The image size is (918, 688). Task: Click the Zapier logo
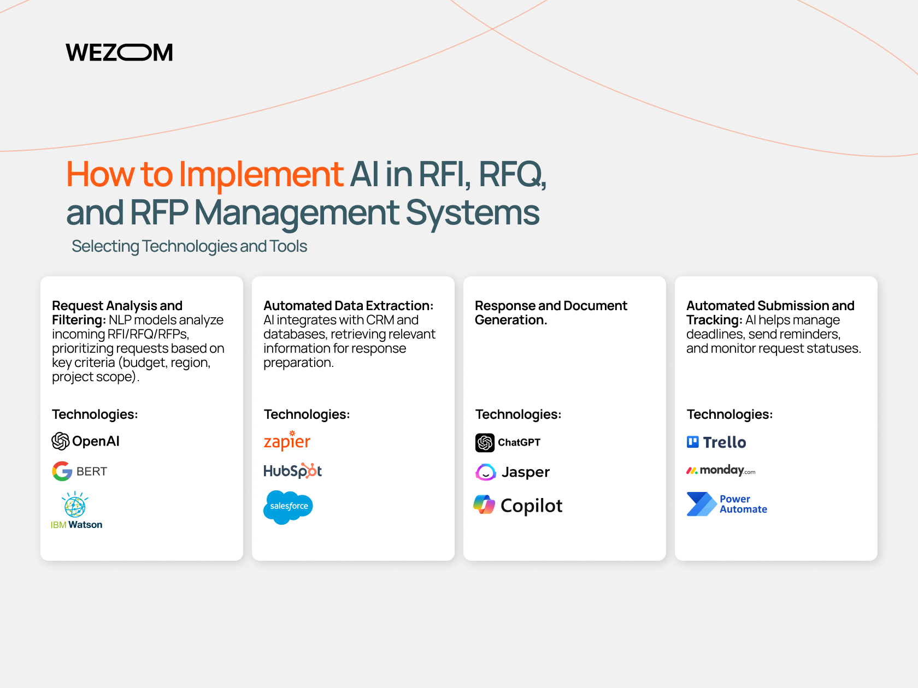287,441
